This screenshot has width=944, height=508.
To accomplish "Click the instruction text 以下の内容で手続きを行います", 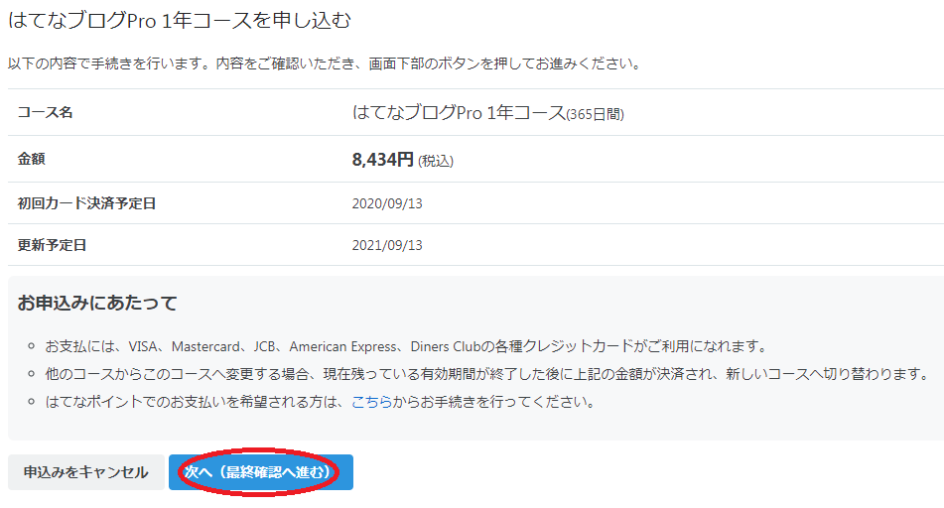I will pyautogui.click(x=326, y=63).
